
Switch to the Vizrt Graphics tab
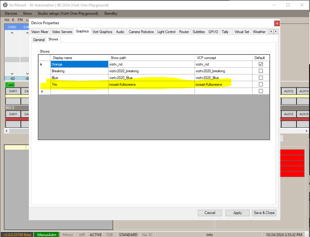[x=102, y=32]
